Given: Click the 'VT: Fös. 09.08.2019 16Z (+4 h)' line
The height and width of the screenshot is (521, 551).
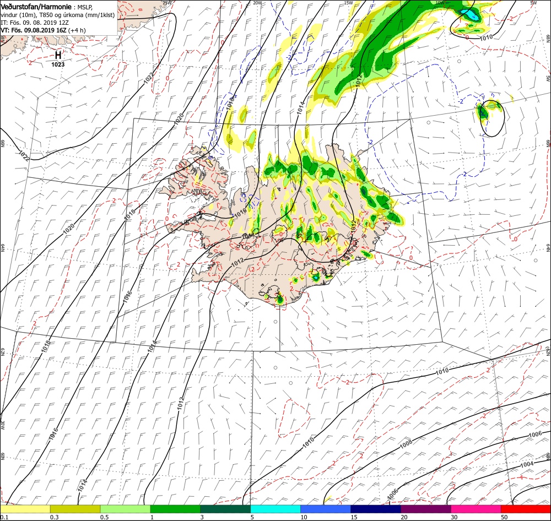Looking at the screenshot, I should (43, 30).
